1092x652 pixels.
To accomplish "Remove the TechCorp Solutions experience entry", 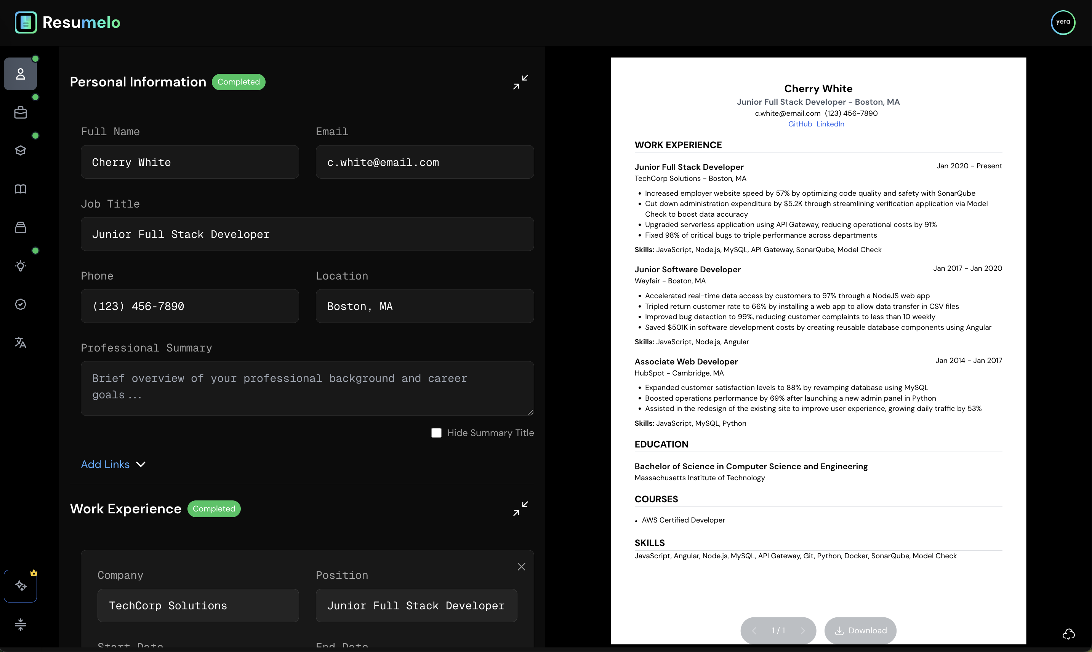I will coord(521,567).
